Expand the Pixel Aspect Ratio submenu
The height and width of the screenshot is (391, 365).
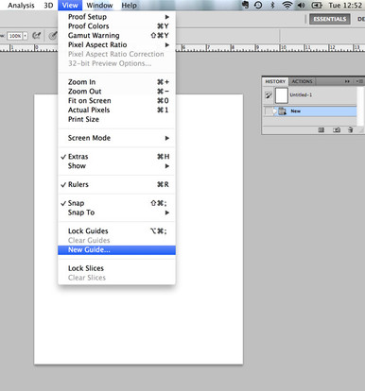(x=116, y=44)
